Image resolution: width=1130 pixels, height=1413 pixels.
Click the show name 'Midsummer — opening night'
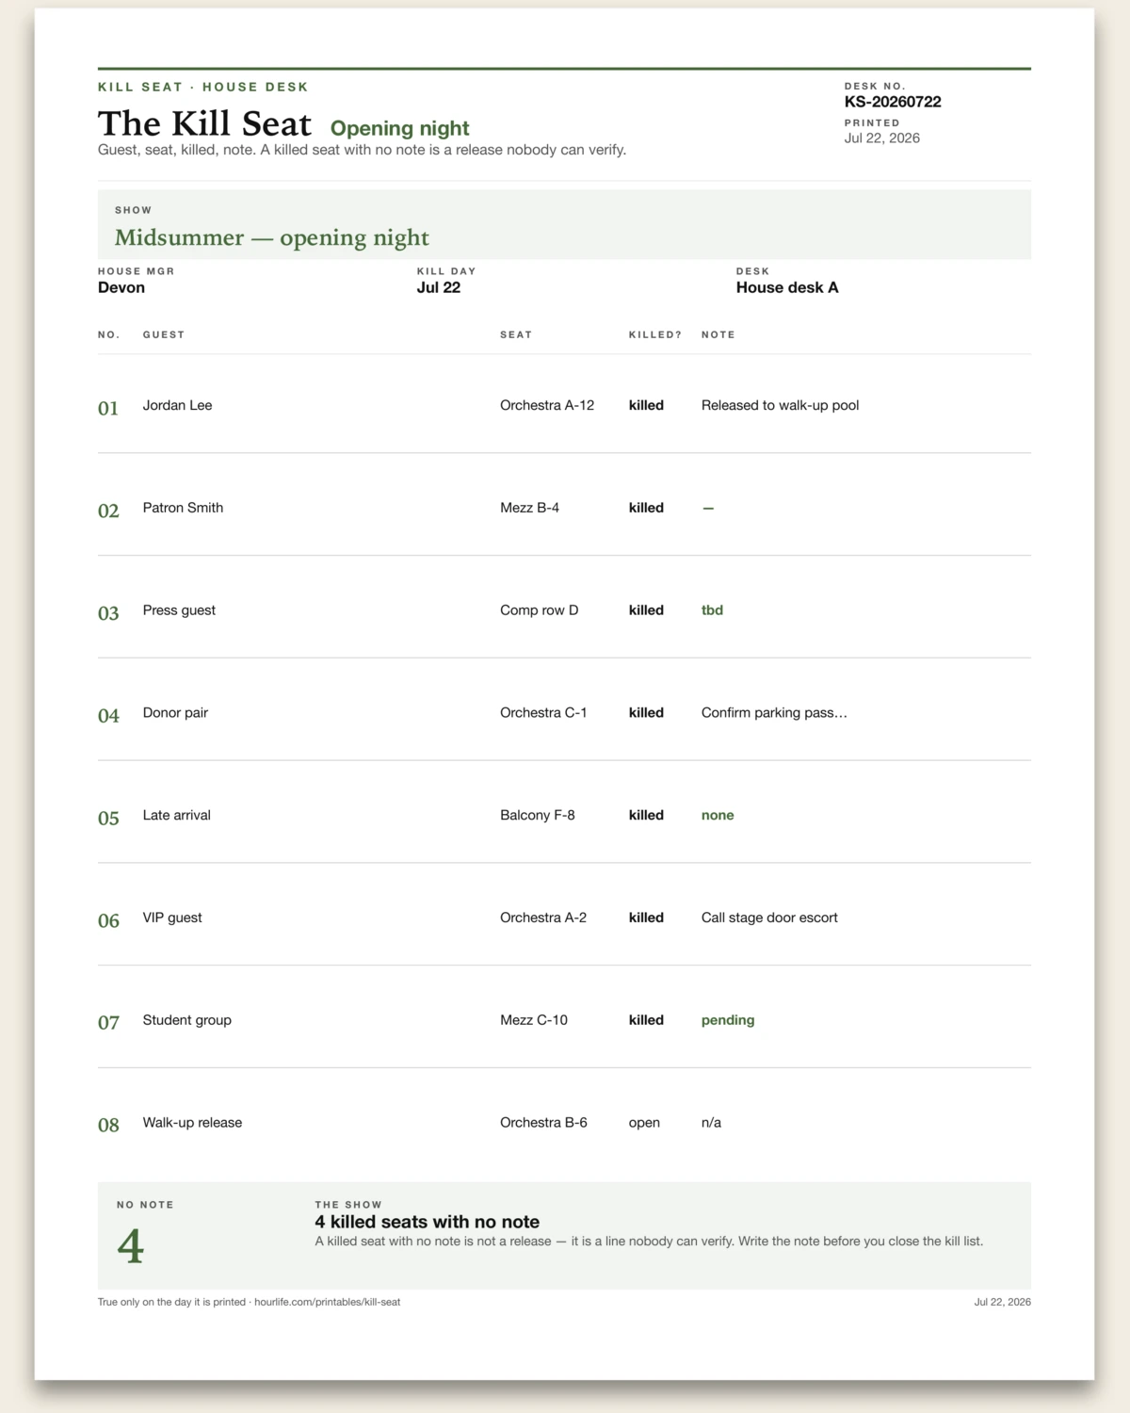(272, 237)
